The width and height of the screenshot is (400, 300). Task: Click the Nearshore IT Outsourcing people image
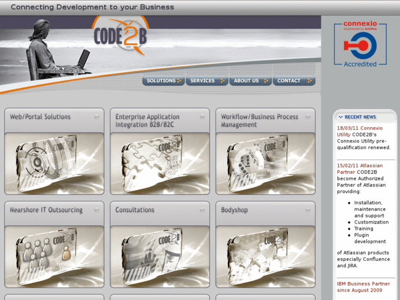[54, 257]
